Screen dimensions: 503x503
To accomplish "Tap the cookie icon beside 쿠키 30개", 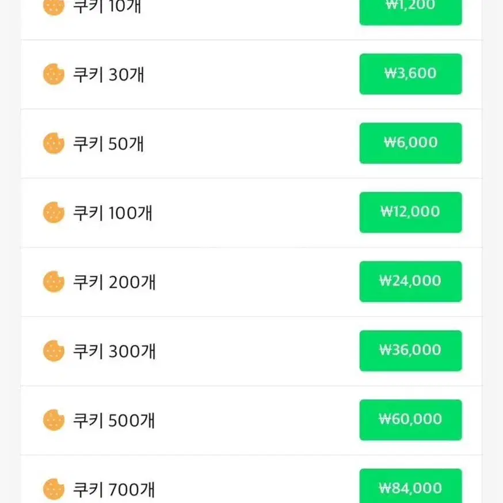I will pos(54,74).
